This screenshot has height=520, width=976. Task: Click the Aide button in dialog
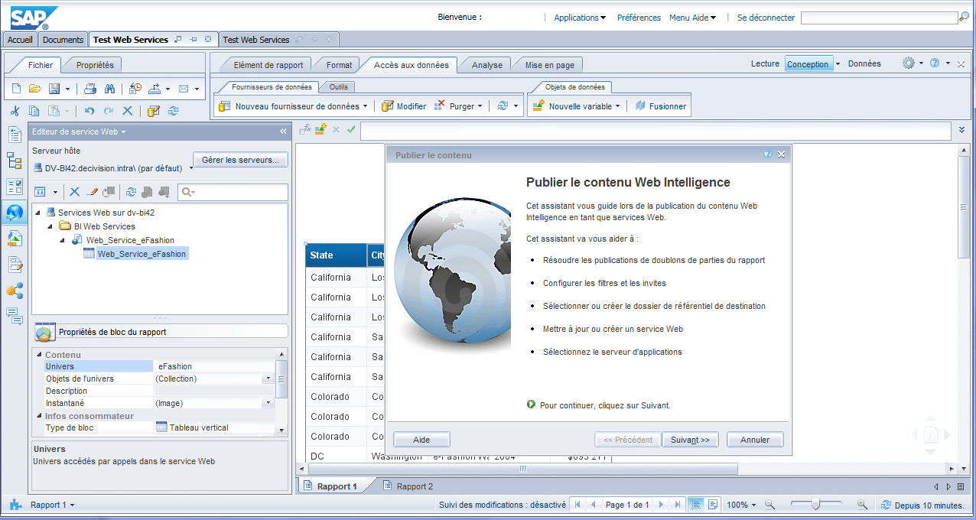pos(421,440)
